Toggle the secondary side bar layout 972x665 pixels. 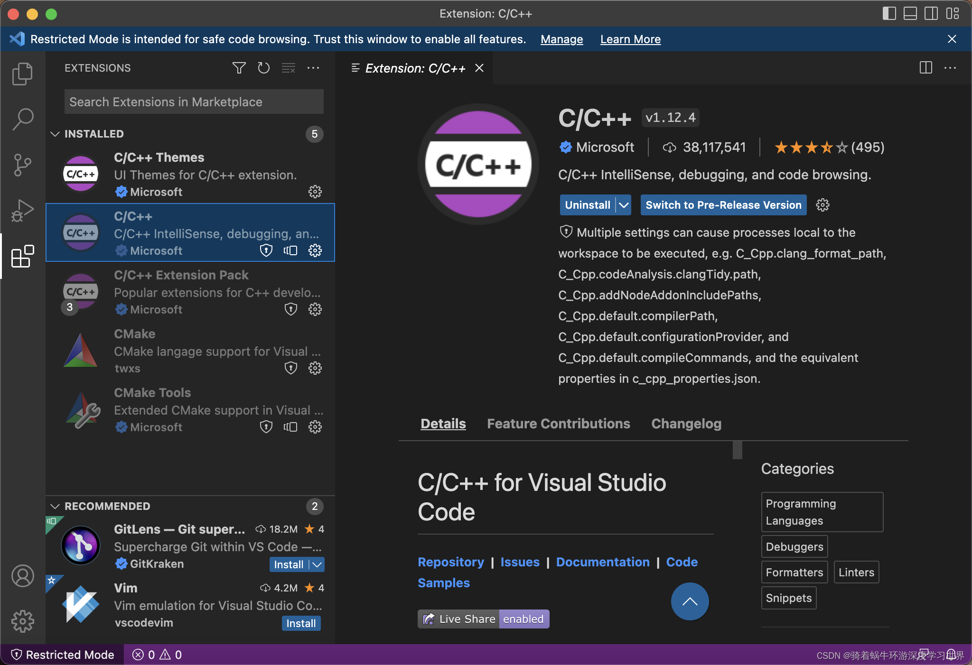point(931,13)
